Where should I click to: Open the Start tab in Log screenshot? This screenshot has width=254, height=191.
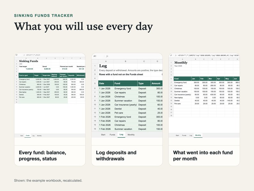pos(103,135)
